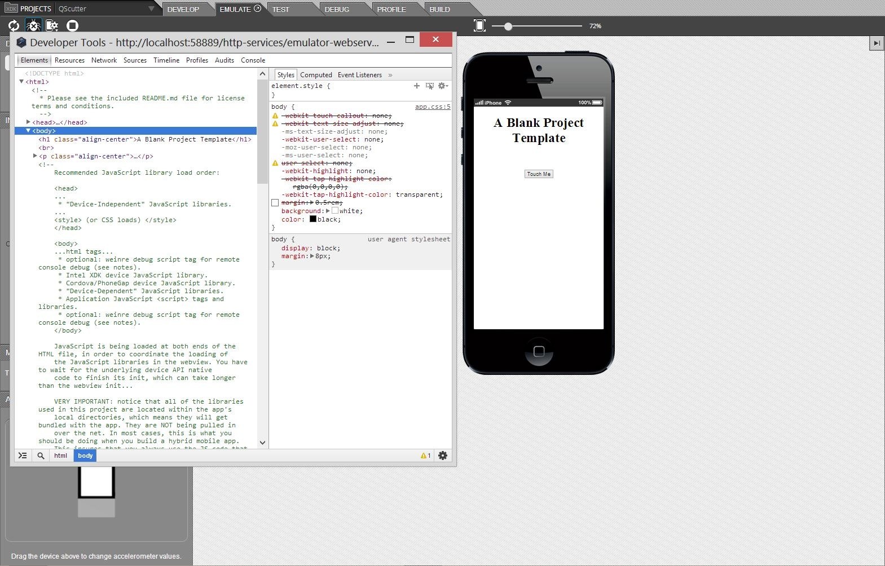Image resolution: width=885 pixels, height=566 pixels.
Task: Open the device settings gear icon in toolbar
Action: tap(52, 25)
